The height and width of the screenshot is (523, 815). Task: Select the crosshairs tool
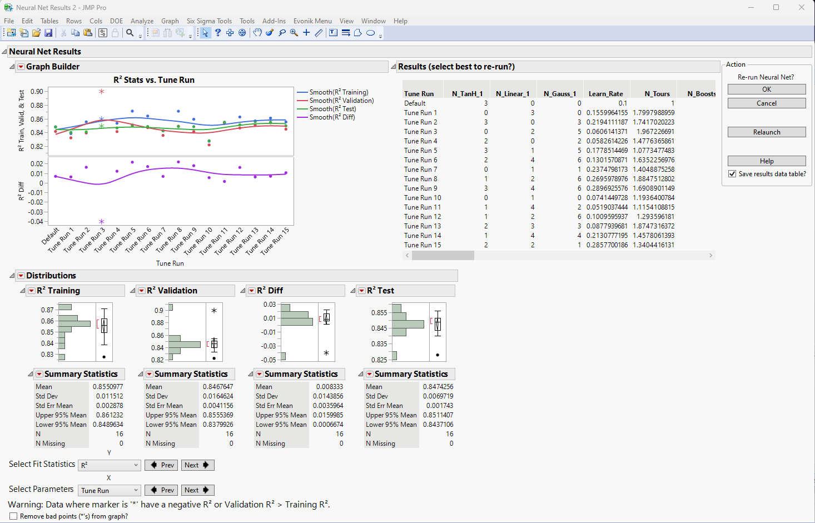[x=306, y=33]
